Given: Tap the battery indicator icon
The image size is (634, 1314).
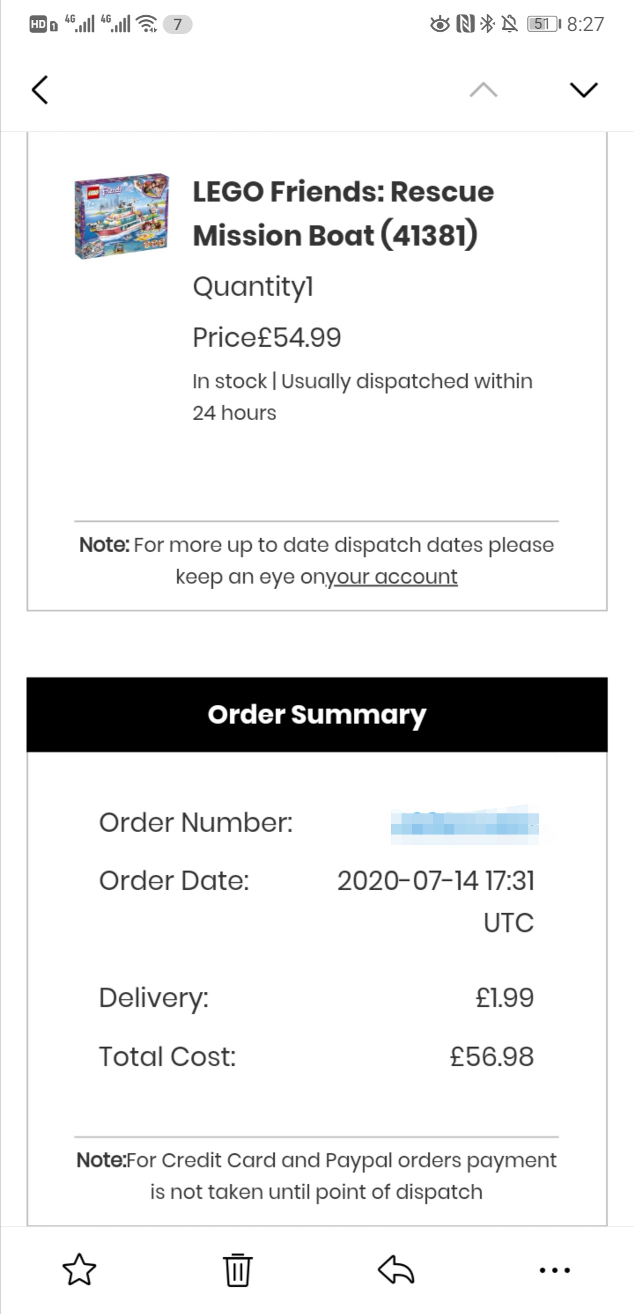Looking at the screenshot, I should click(544, 24).
